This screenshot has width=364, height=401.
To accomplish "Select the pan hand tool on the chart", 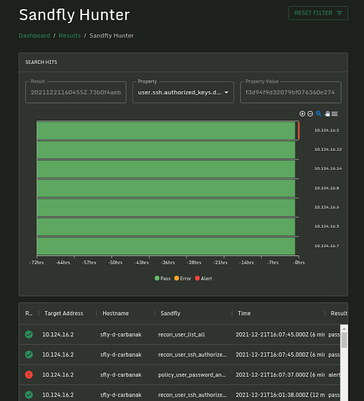I will coord(327,114).
